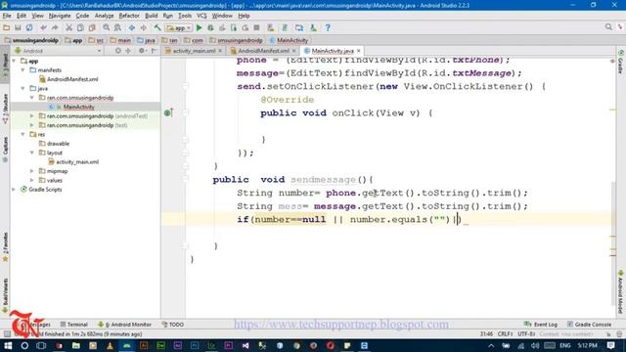Screen dimensions: 626x352
Task: Select the drawable folder in the tree
Action: click(58, 144)
